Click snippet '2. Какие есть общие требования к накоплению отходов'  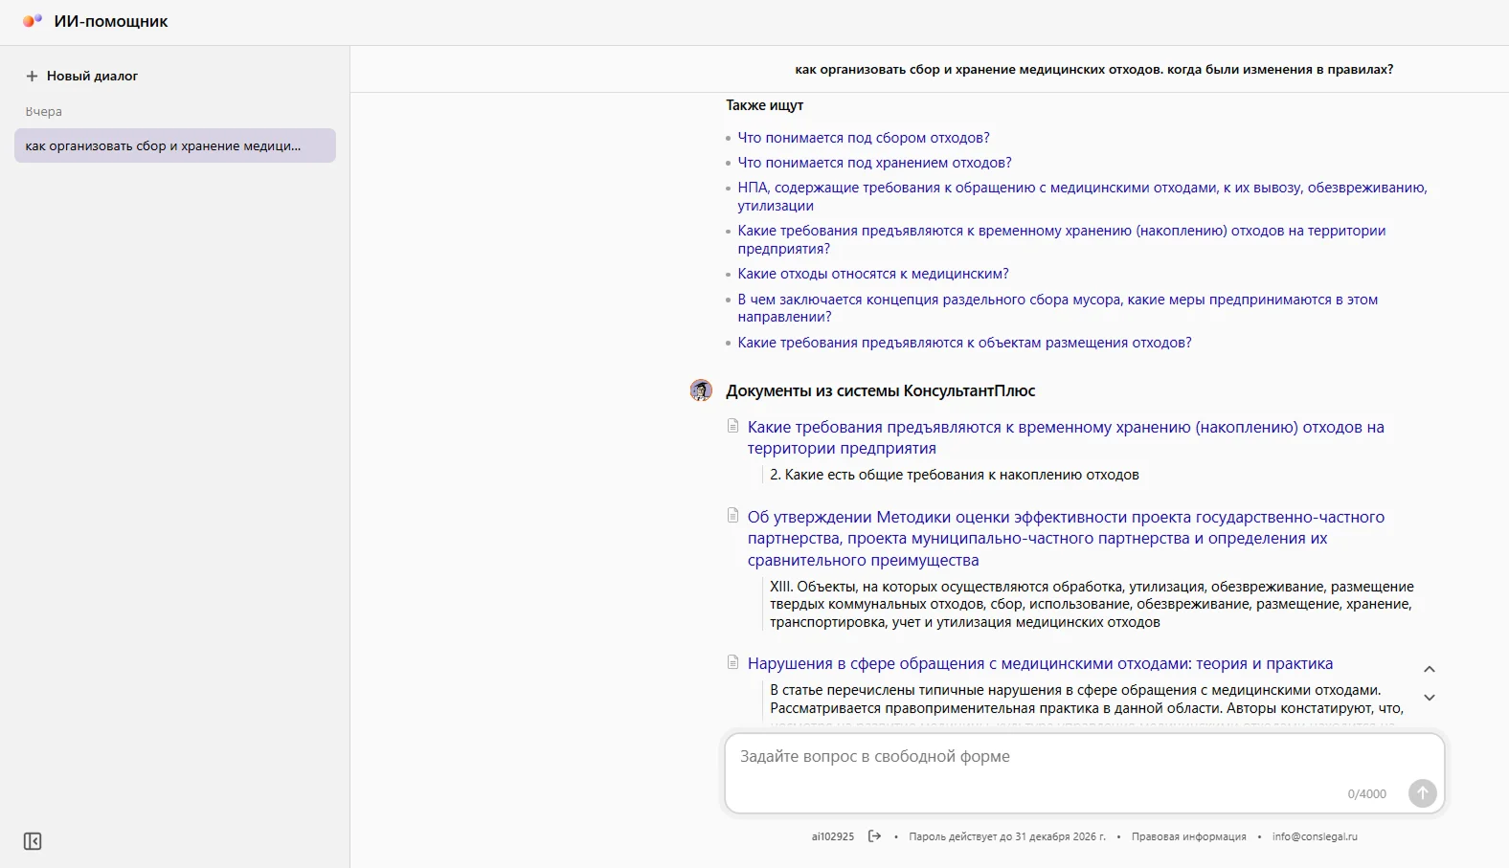[x=955, y=475]
